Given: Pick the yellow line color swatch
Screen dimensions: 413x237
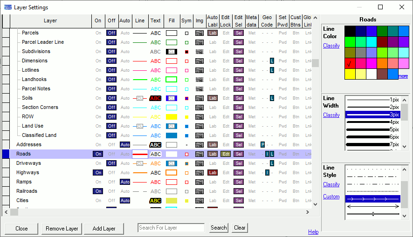Looking at the screenshot, I should tap(350, 74).
